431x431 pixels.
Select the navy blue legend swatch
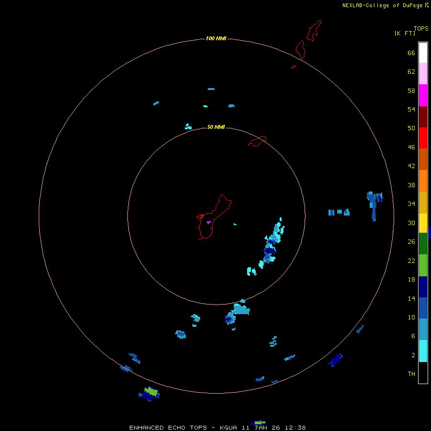pyautogui.click(x=423, y=287)
